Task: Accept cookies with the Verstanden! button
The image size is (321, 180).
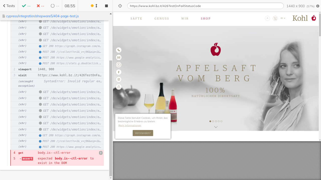Action: pos(143,133)
